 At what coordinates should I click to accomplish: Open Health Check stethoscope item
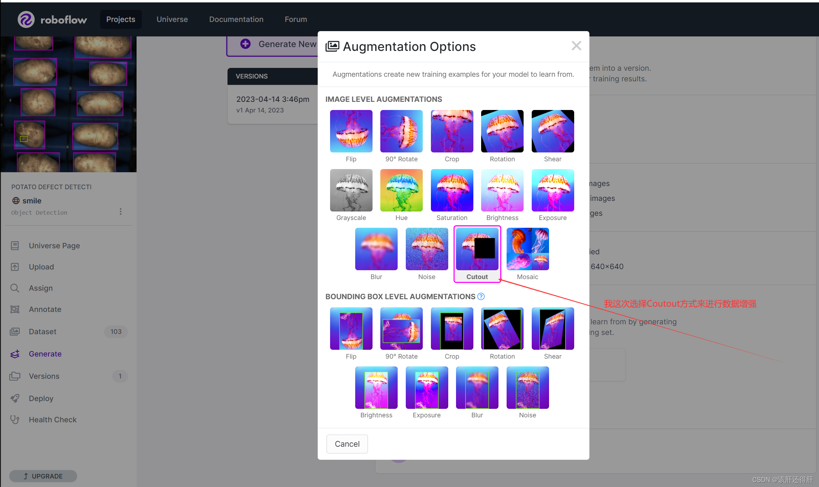tap(15, 420)
